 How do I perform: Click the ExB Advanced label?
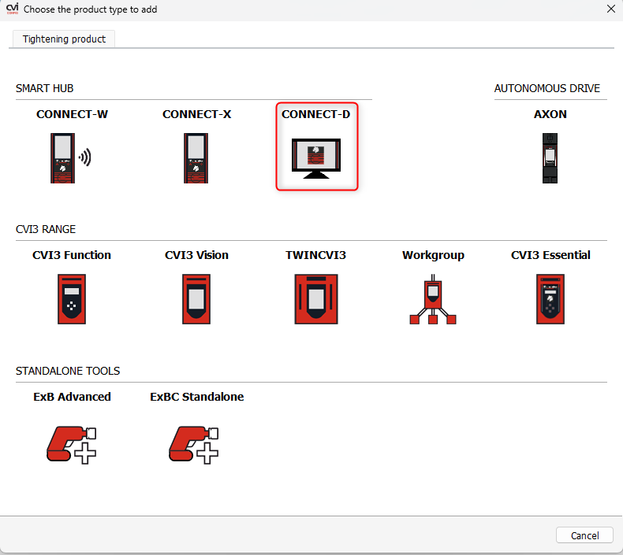coord(72,397)
